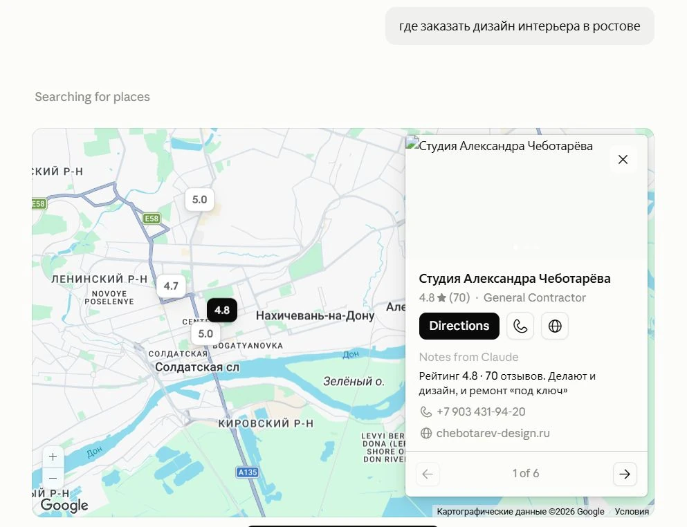Zoom in the map with plus button
This screenshot has height=527, width=687.
pyautogui.click(x=53, y=457)
